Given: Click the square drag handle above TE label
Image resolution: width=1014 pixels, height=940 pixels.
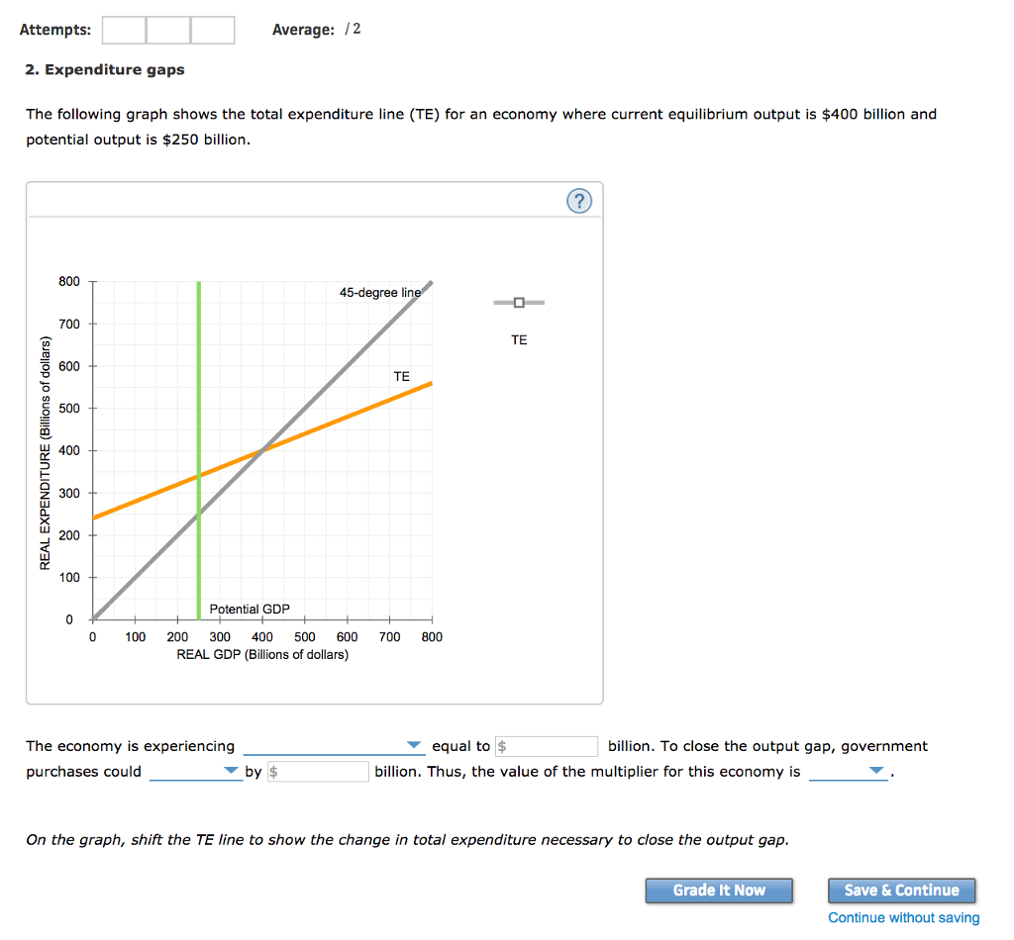Looking at the screenshot, I should point(519,302).
